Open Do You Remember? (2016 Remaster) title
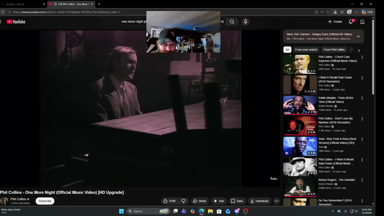The height and width of the screenshot is (216, 384). point(335,202)
